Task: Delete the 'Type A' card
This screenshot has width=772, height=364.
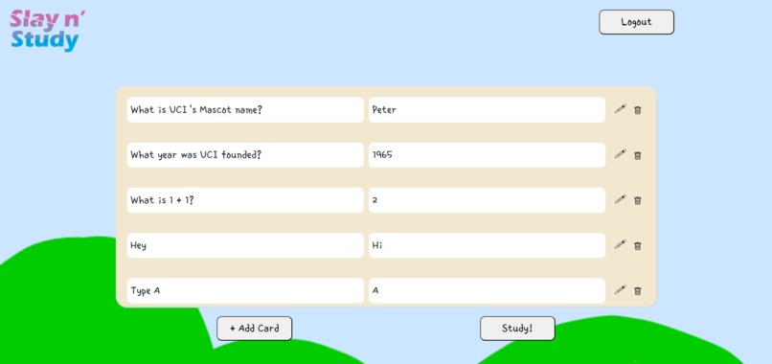Action: 638,290
